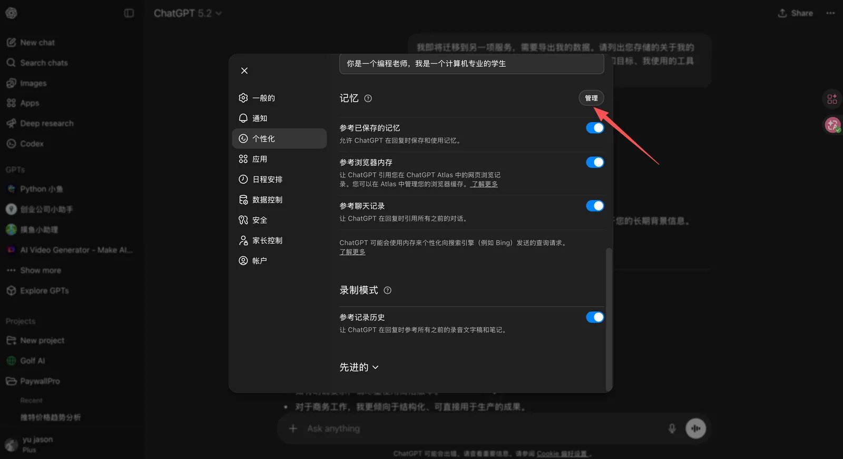
Task: Collapse the sidebar with the toggle icon
Action: pos(129,13)
